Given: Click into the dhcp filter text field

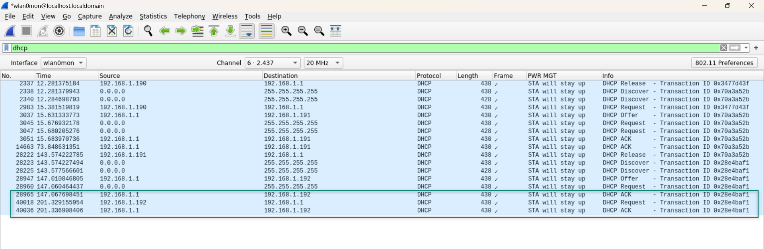Looking at the screenshot, I should pos(358,48).
